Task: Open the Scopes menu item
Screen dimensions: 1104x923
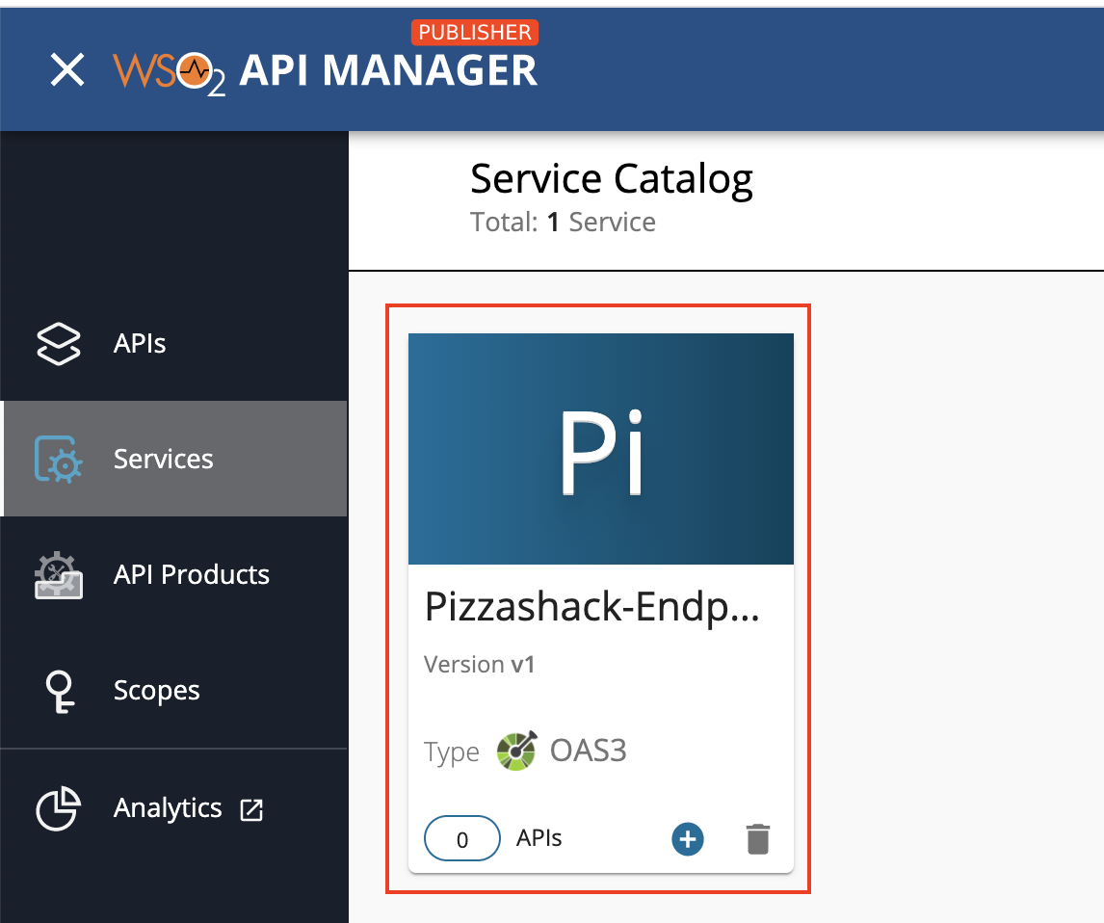Action: (174, 690)
